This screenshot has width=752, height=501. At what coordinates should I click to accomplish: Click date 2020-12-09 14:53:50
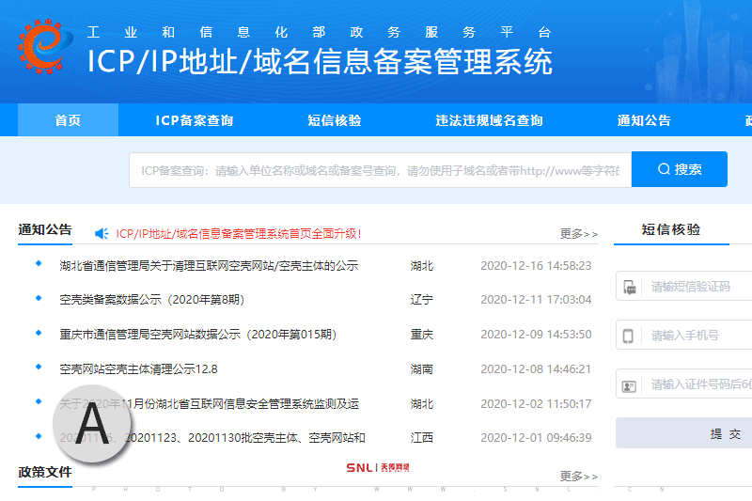click(x=536, y=335)
